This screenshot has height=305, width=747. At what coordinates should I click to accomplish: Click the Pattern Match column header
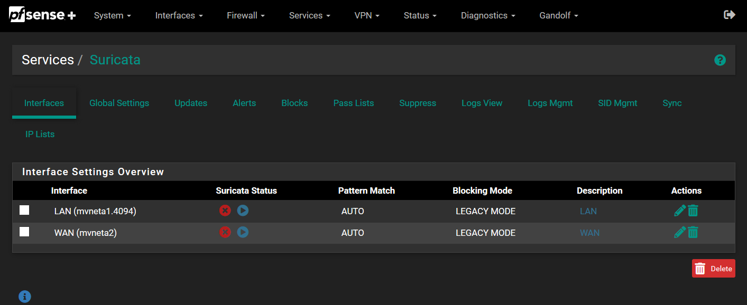366,190
